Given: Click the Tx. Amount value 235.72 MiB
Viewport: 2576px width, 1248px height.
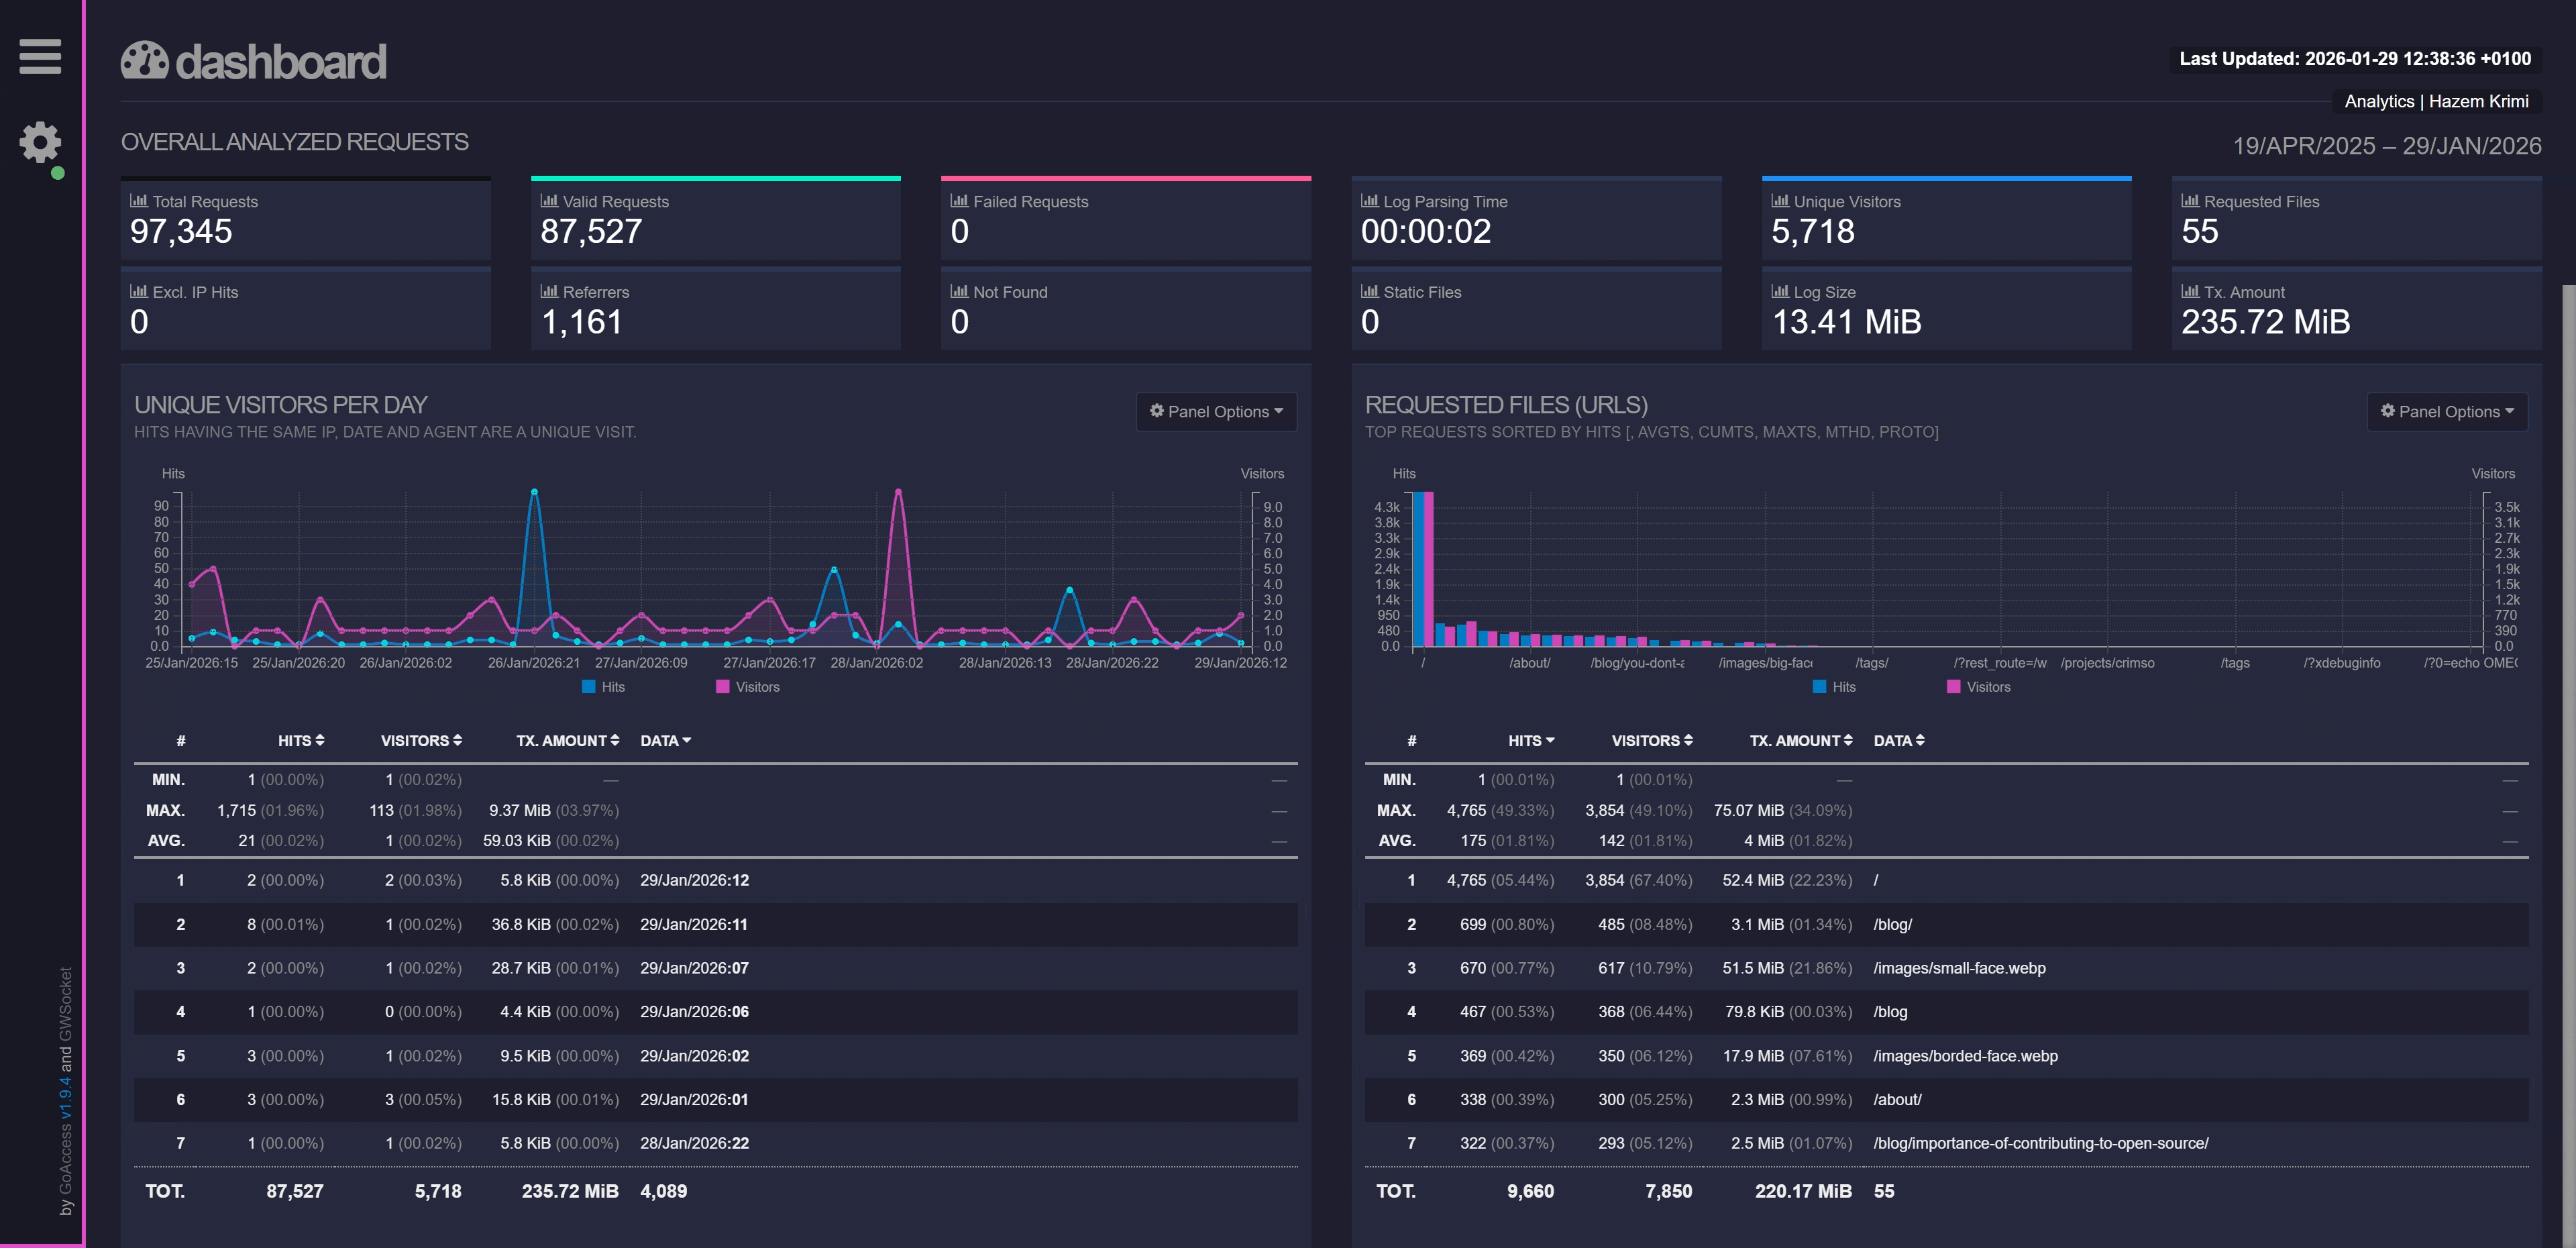Looking at the screenshot, I should pyautogui.click(x=2266, y=322).
